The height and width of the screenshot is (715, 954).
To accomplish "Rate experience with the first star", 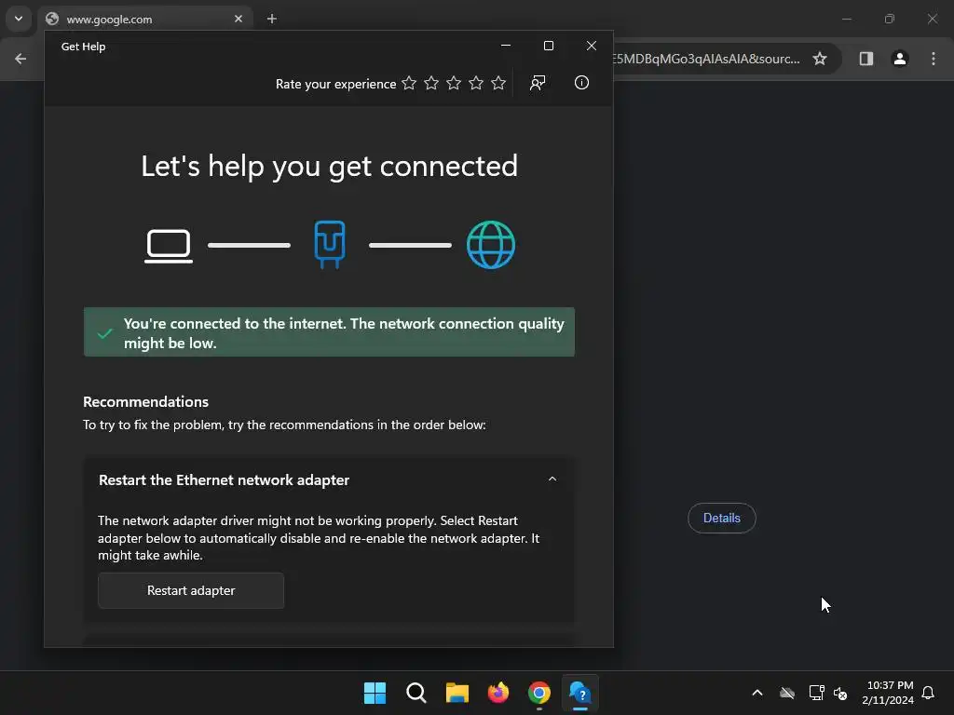I will coord(409,83).
